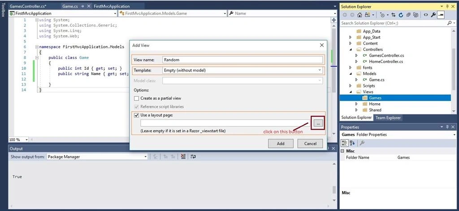Screen dimensions: 459x211
Task: Select the Solution Explorer bottom tab
Action: [x=356, y=118]
